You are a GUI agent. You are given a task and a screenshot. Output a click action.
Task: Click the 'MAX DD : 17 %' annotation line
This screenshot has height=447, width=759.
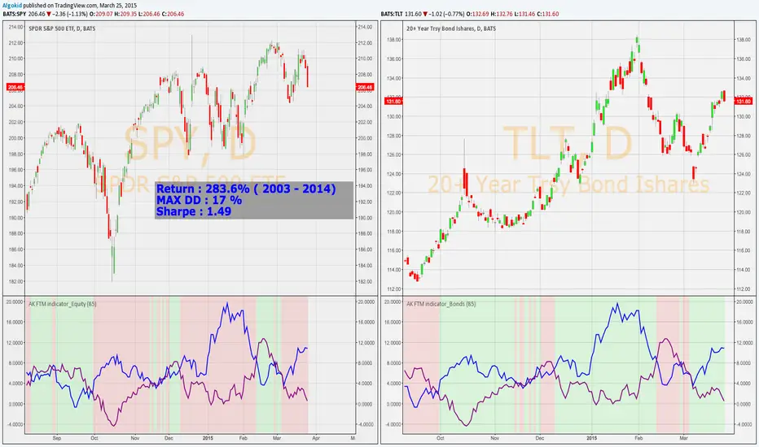click(199, 200)
